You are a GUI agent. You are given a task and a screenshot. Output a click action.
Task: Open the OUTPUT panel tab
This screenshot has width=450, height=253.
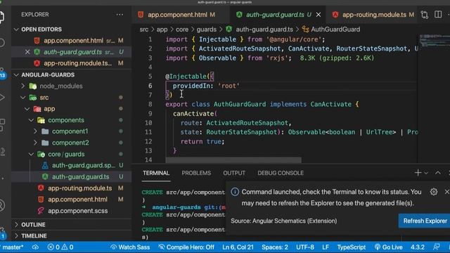click(234, 173)
